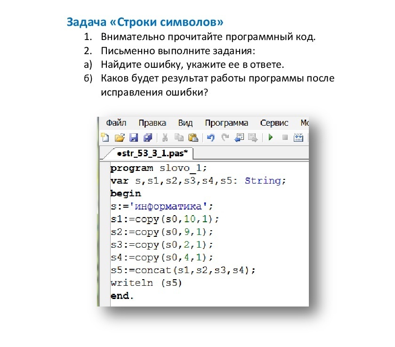
Task: Click the New file icon
Action: (105, 137)
